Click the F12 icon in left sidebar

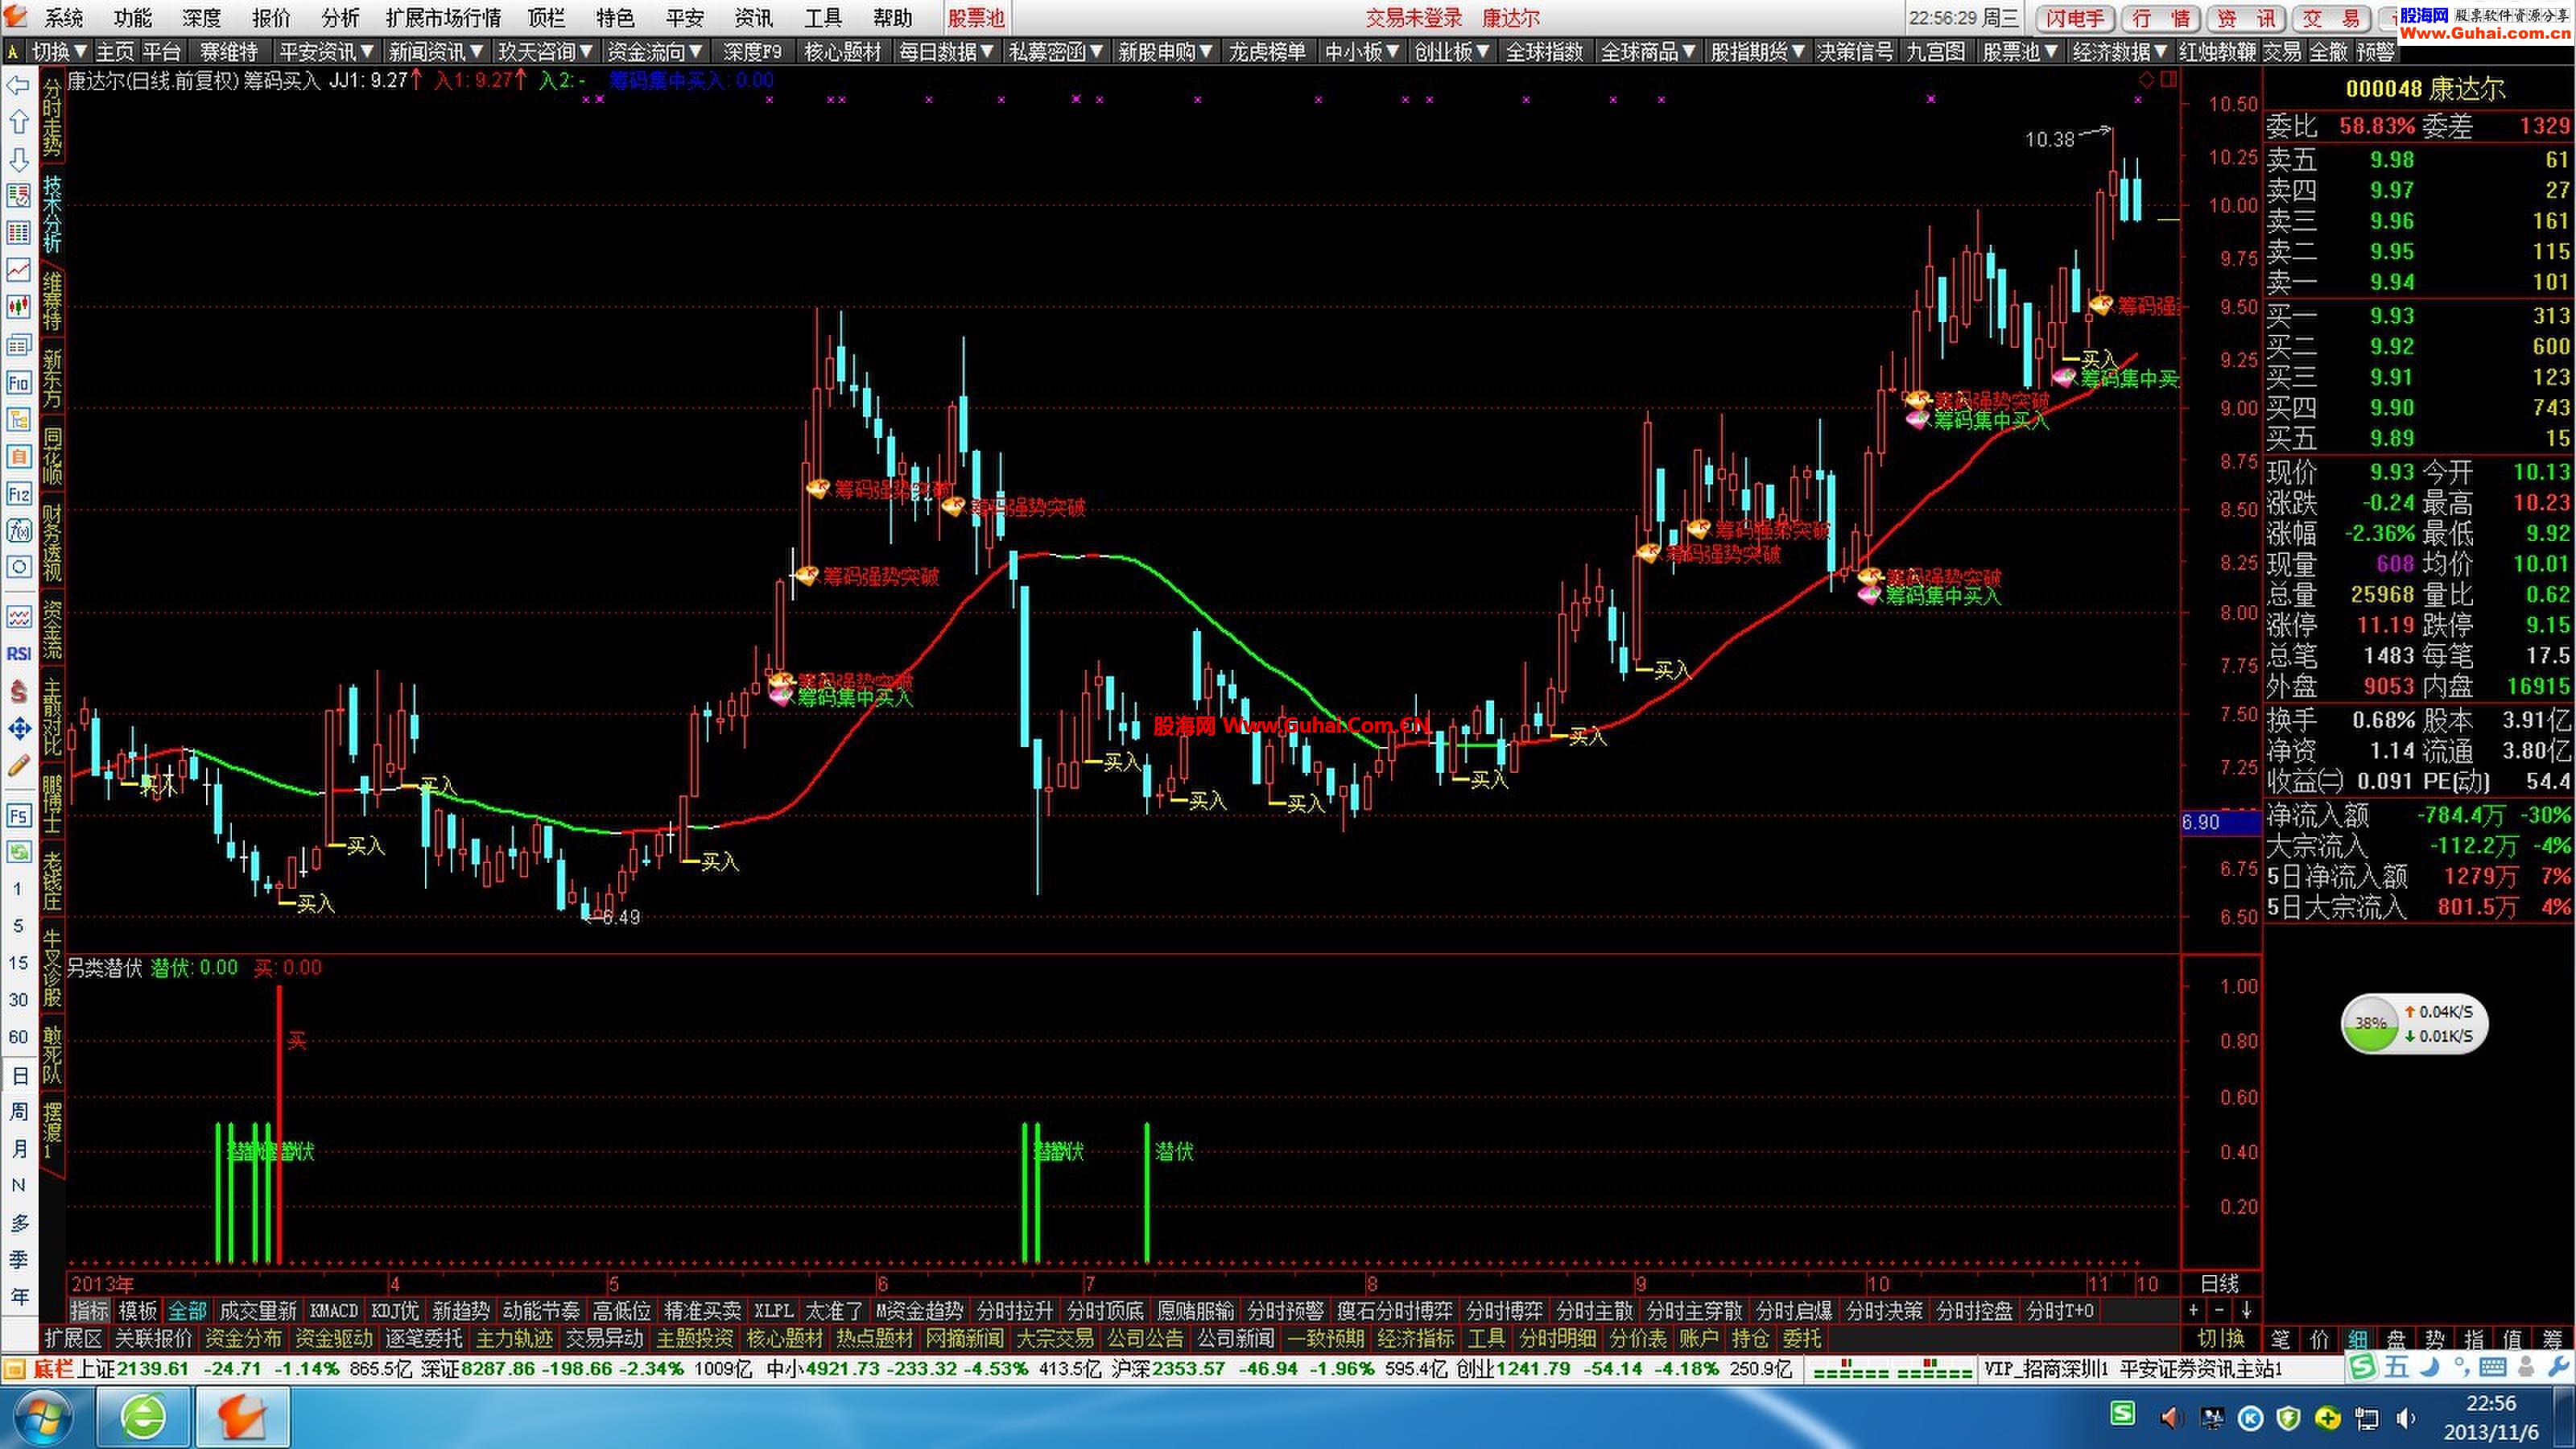pos(18,493)
